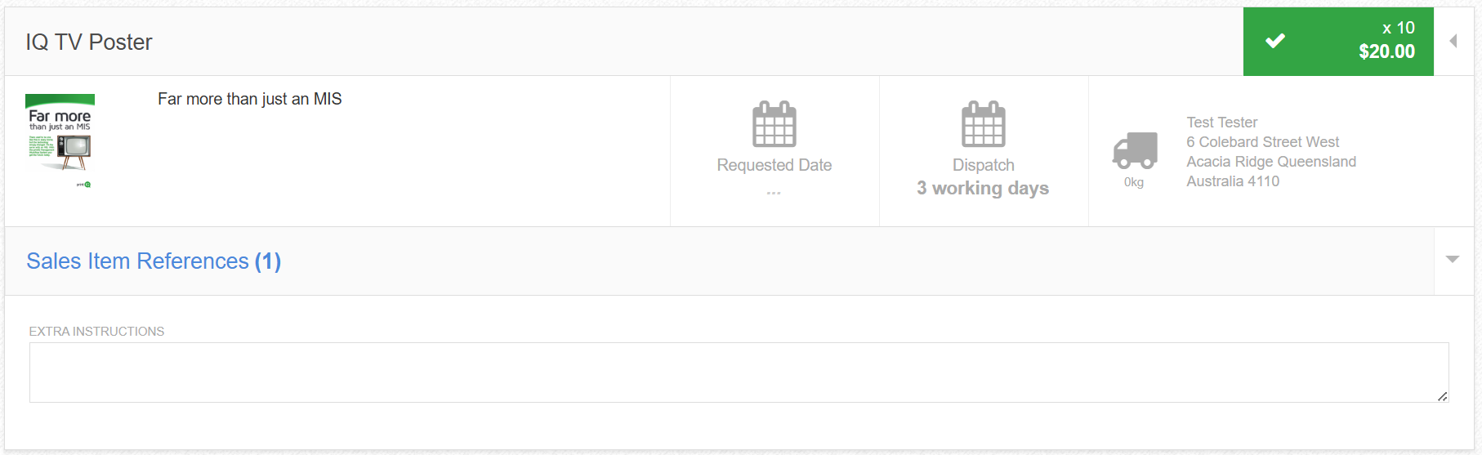Expand Sales Item References dropdown arrow
This screenshot has width=1482, height=455.
pyautogui.click(x=1453, y=259)
